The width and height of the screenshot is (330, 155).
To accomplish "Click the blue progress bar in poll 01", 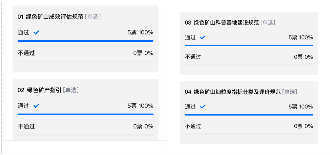I will (85, 41).
